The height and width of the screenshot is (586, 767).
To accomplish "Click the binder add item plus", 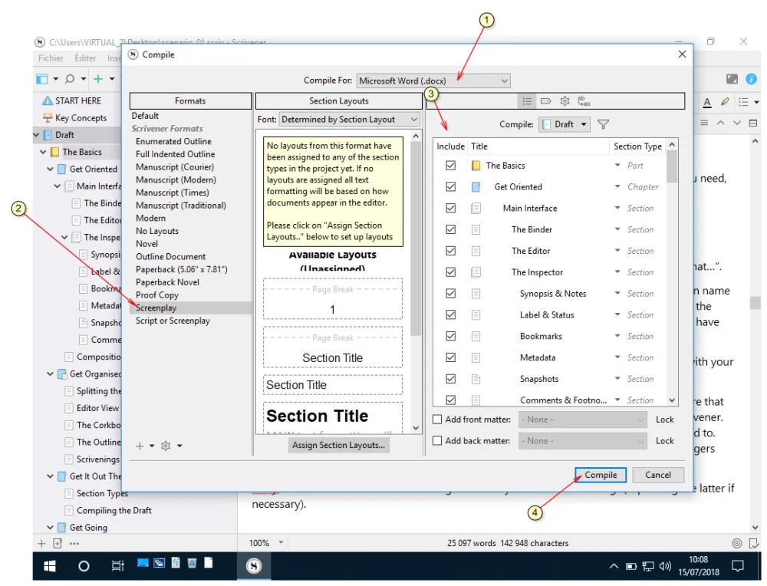I will point(41,544).
